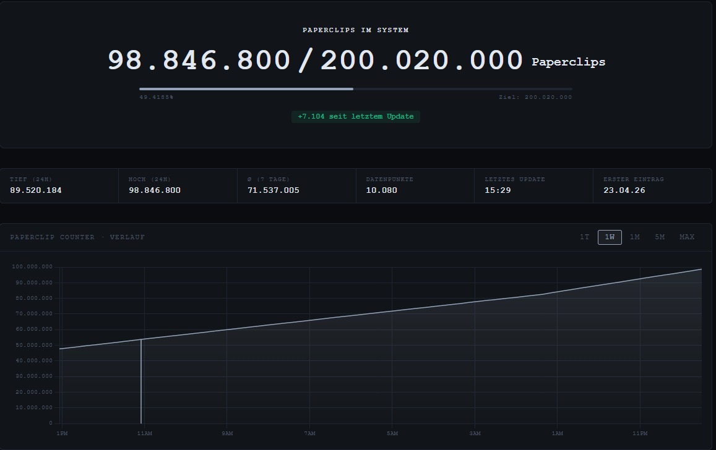
Task: Choose the 5M chart range
Action: 660,237
